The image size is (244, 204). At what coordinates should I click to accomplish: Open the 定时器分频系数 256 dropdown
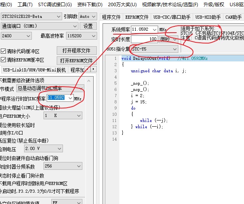[63, 166]
